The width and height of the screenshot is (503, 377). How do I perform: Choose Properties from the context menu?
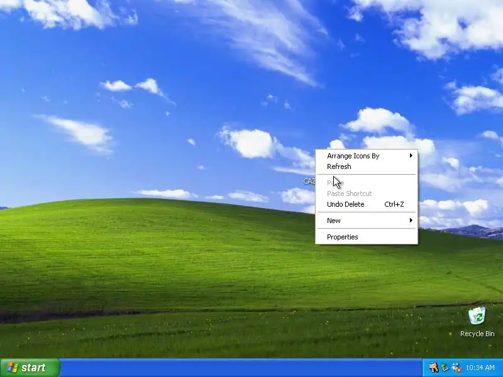point(367,237)
